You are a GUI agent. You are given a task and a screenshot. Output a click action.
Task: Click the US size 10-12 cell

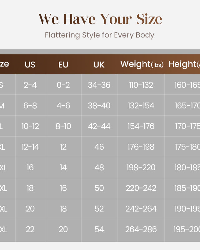[x=30, y=126]
